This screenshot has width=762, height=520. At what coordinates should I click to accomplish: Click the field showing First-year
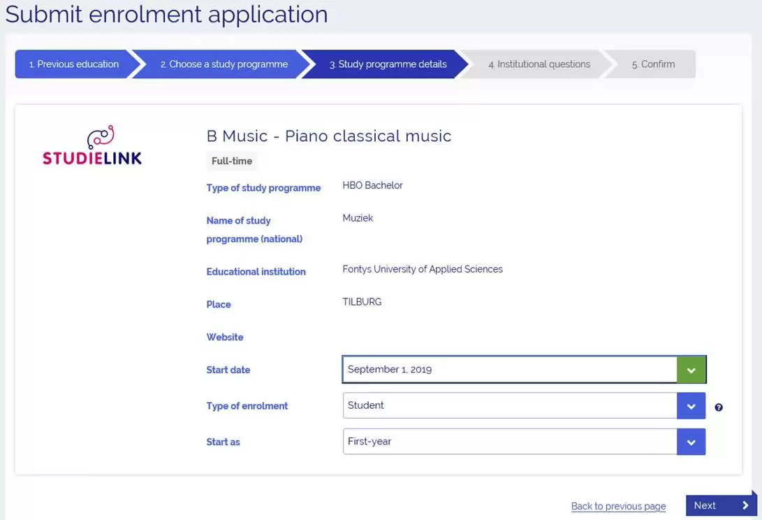pos(509,442)
